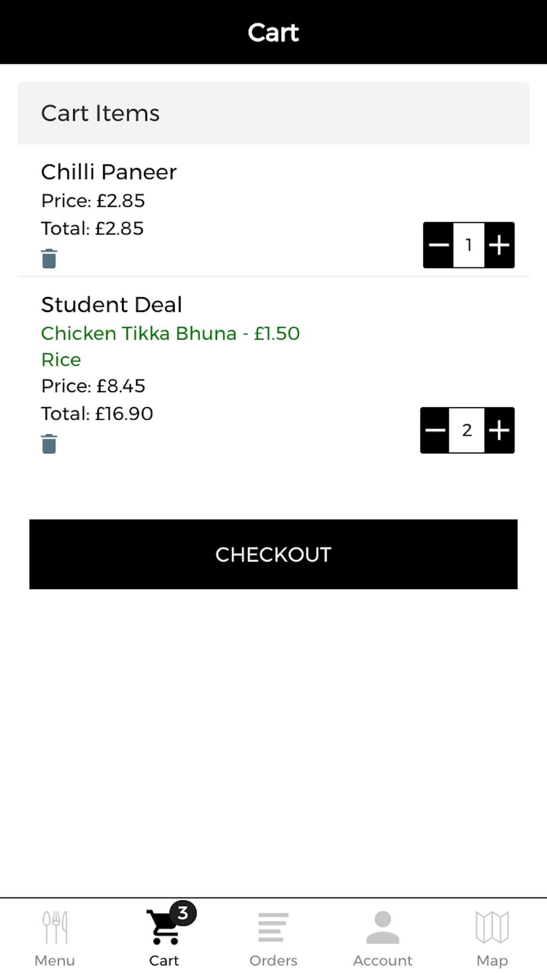Add one more Student Deal
Viewport: 547px width, 973px height.
499,430
